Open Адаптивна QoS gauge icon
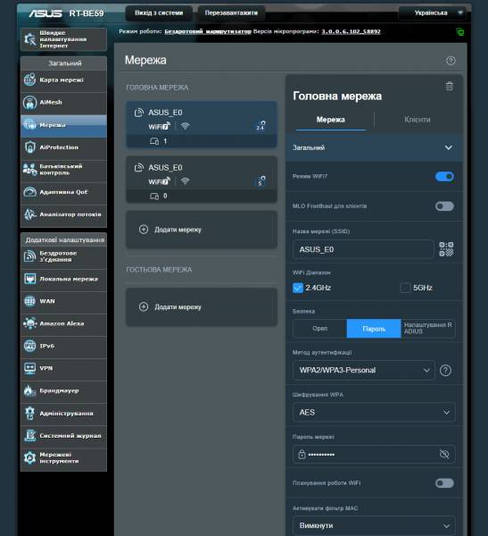Image resolution: width=488 pixels, height=536 pixels. 29,192
